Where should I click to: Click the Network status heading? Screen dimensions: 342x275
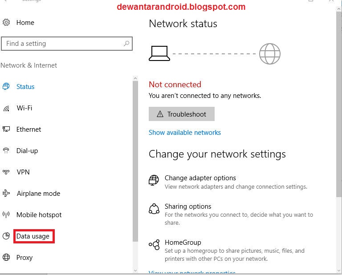pyautogui.click(x=183, y=24)
